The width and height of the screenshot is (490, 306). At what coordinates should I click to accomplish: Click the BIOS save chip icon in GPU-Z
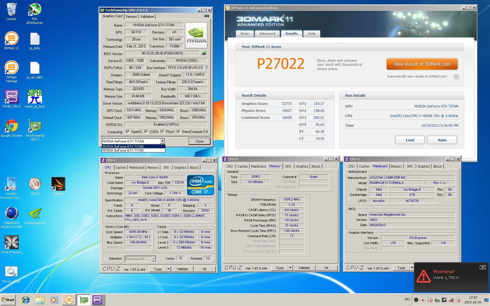coord(204,53)
